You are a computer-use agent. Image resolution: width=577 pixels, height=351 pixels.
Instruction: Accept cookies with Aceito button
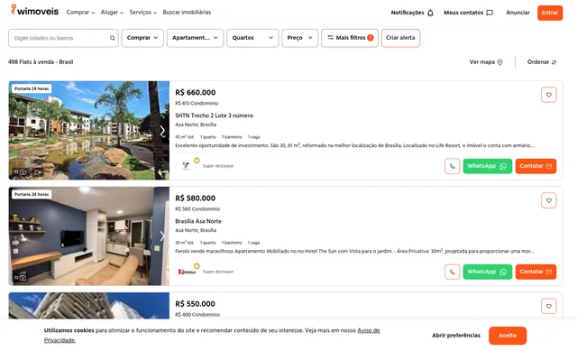508,336
